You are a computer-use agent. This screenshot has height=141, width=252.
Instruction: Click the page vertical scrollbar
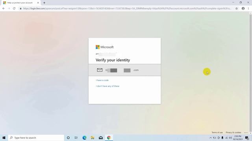(250, 73)
